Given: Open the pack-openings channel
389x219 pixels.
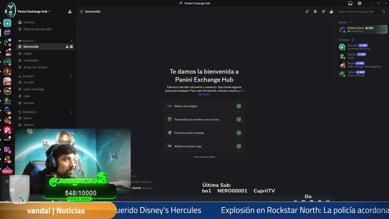Looking at the screenshot, I should click(x=45, y=89).
